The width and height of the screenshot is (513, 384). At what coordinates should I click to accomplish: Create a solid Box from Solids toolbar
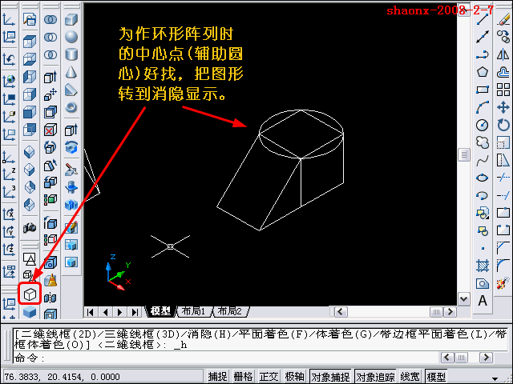71,19
